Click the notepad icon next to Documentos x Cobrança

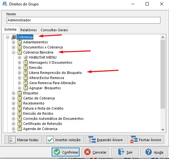click(x=20, y=47)
